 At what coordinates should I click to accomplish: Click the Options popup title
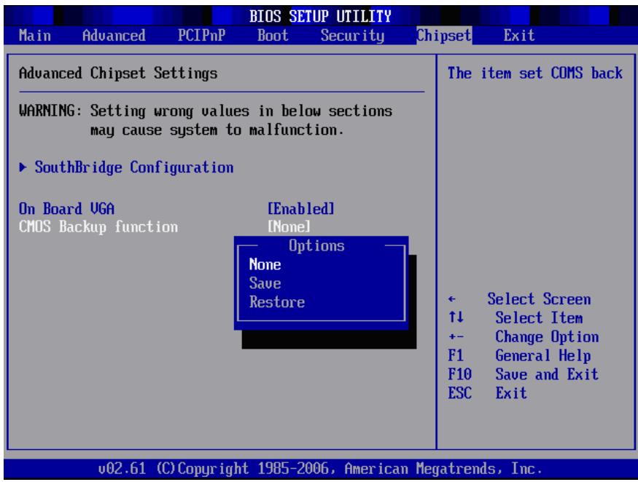[x=316, y=246]
